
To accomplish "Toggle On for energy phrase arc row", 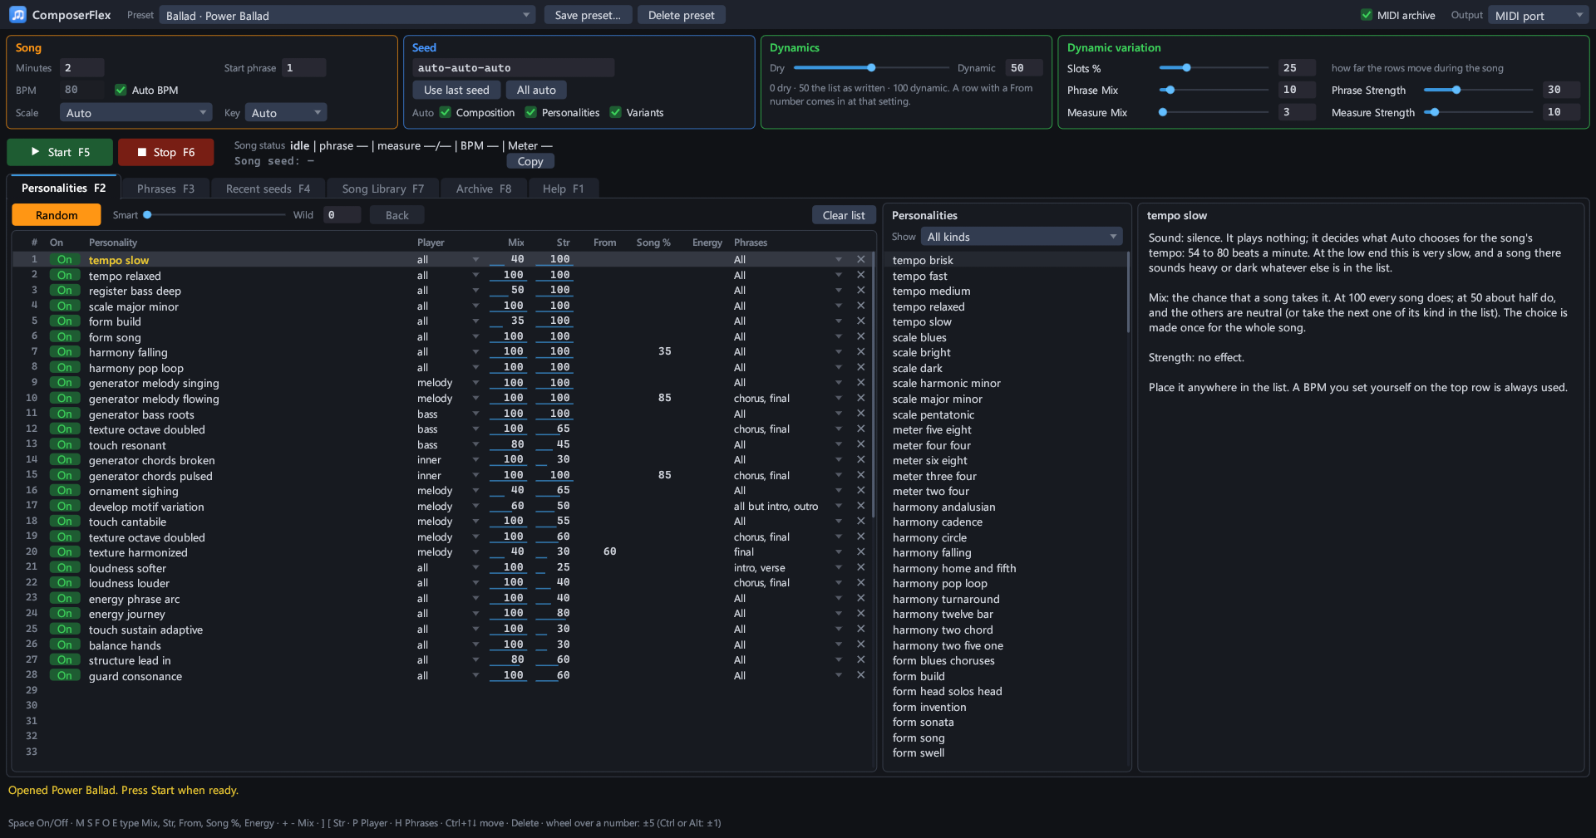I will (x=64, y=598).
